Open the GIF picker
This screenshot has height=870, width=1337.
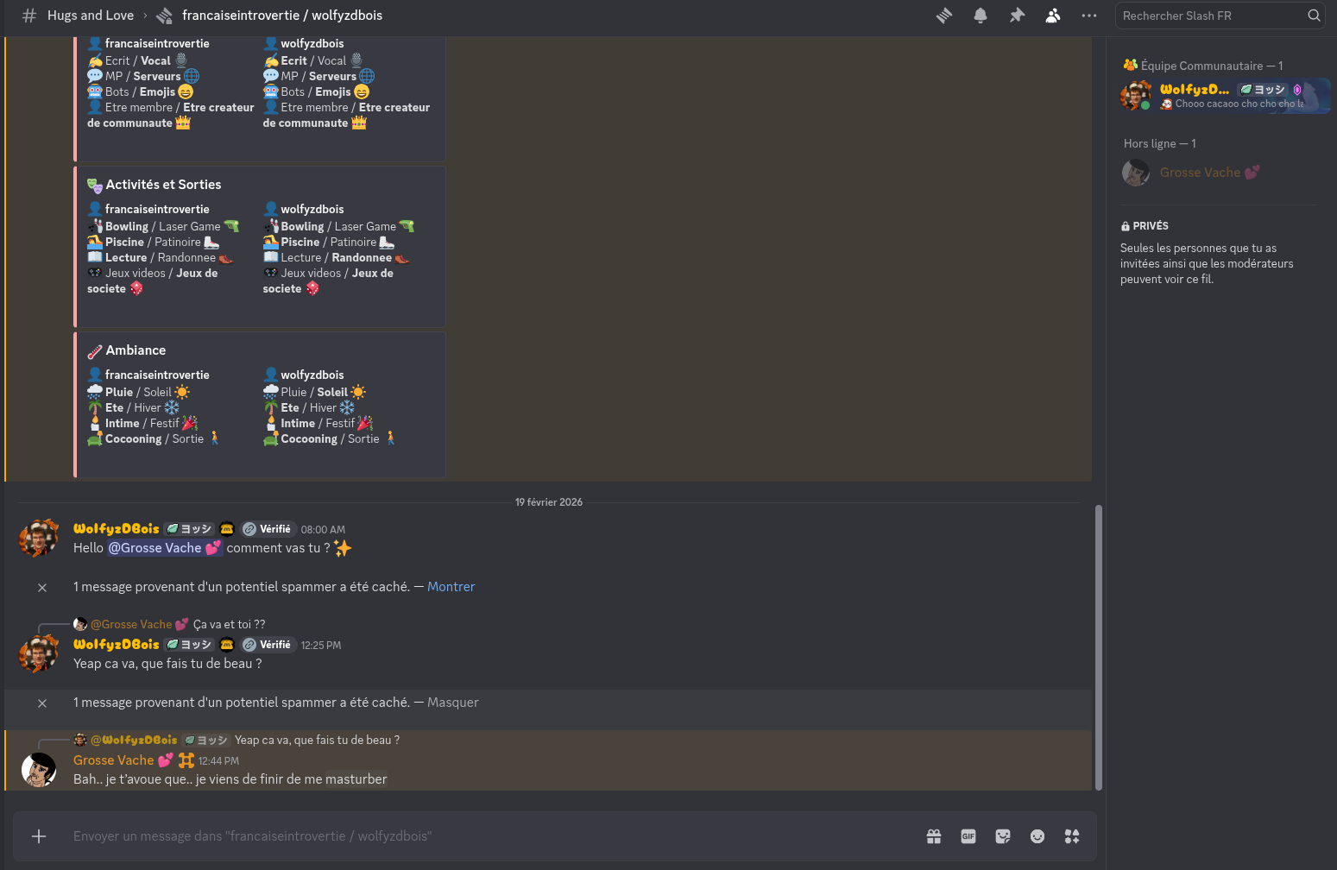pos(968,836)
